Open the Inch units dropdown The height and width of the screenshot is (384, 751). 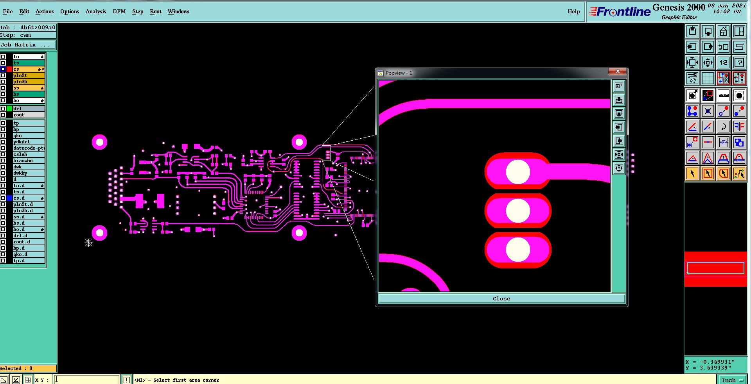pyautogui.click(x=732, y=380)
